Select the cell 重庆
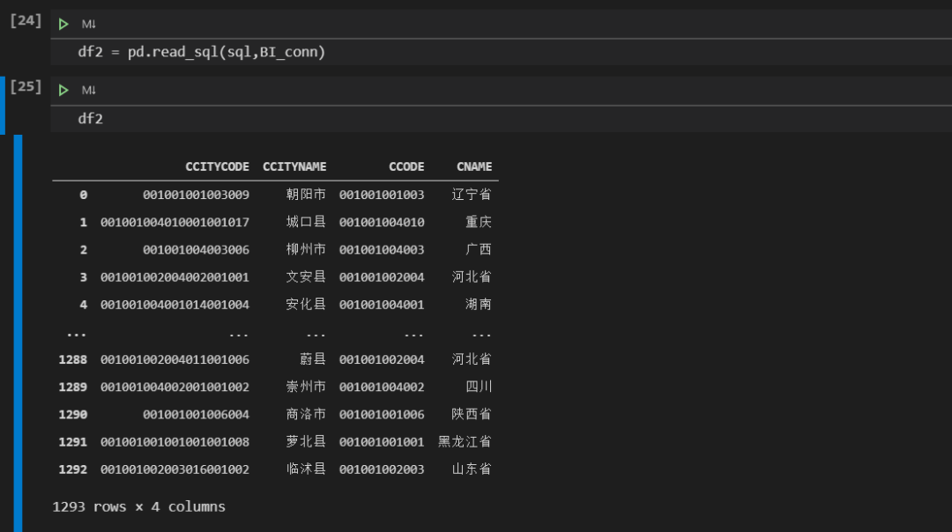This screenshot has width=952, height=532. (479, 222)
